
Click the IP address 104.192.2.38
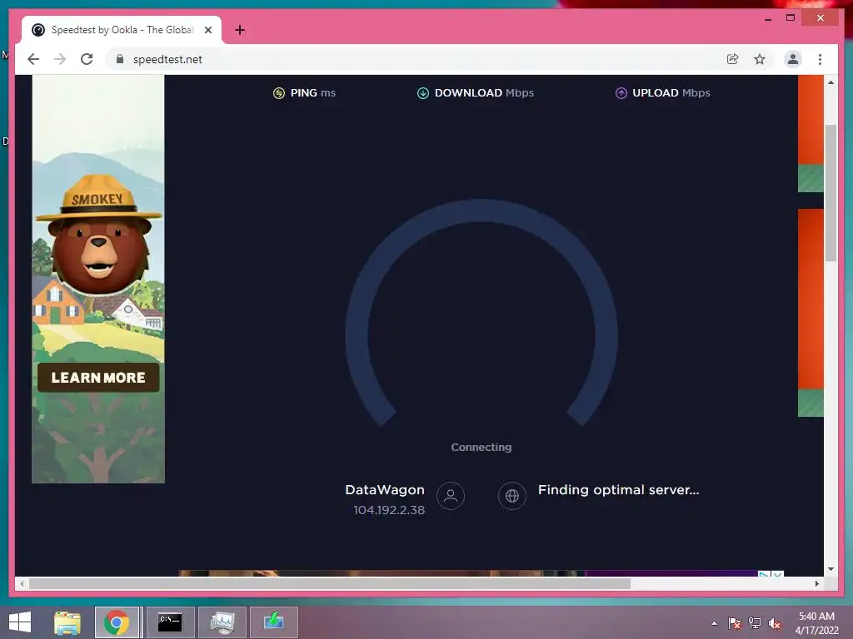[x=389, y=510]
